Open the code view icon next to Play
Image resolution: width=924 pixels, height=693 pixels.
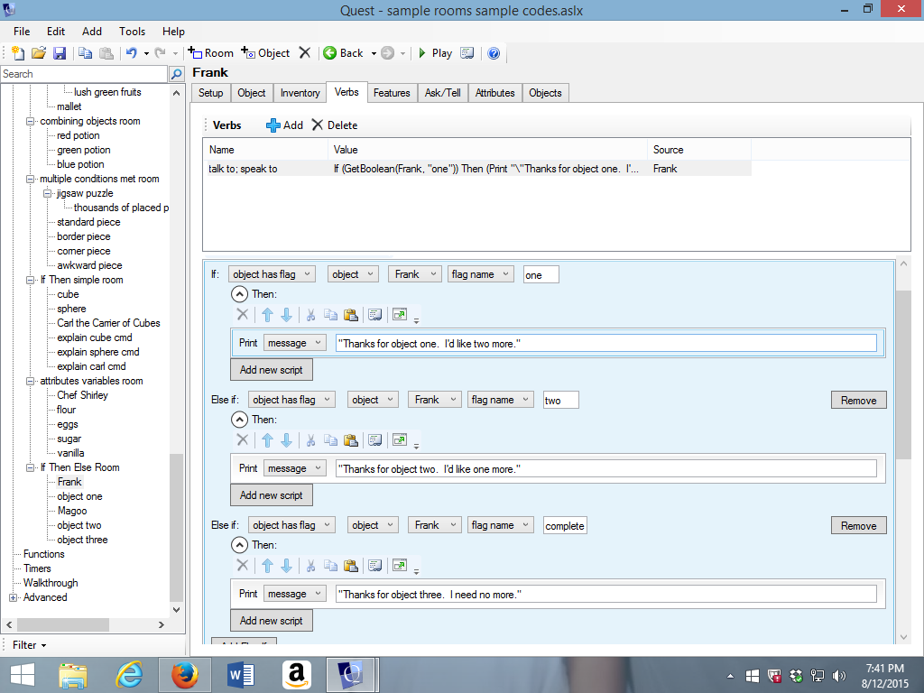tap(467, 53)
